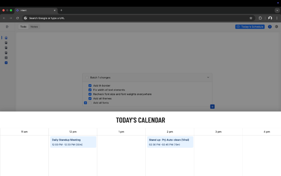Viewport: 281px width, 176px height.
Task: Click the Batch 1 changes title text
Action: (x=100, y=77)
